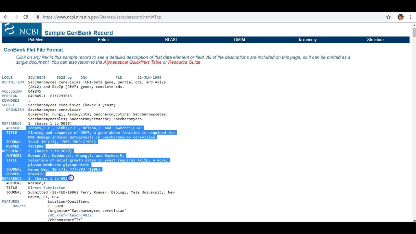The height and width of the screenshot is (234, 416).
Task: Click the LOCUS field link
Action: pos(7,78)
